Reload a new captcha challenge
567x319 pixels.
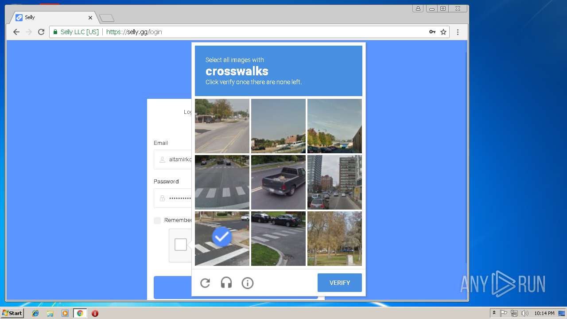click(x=205, y=283)
